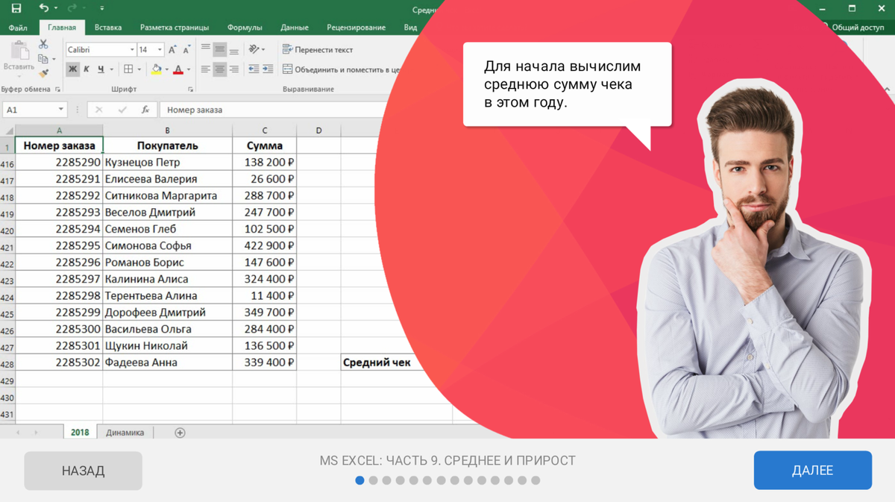This screenshot has width=895, height=502.
Task: Click the insert function fx icon
Action: pos(145,110)
